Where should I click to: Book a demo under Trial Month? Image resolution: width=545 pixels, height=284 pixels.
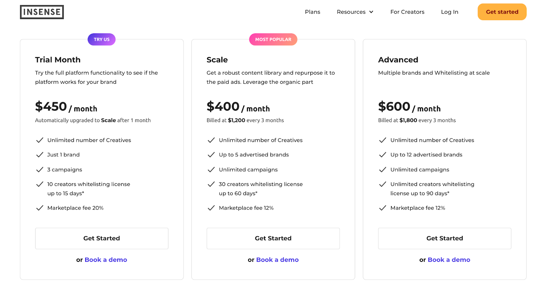(106, 260)
